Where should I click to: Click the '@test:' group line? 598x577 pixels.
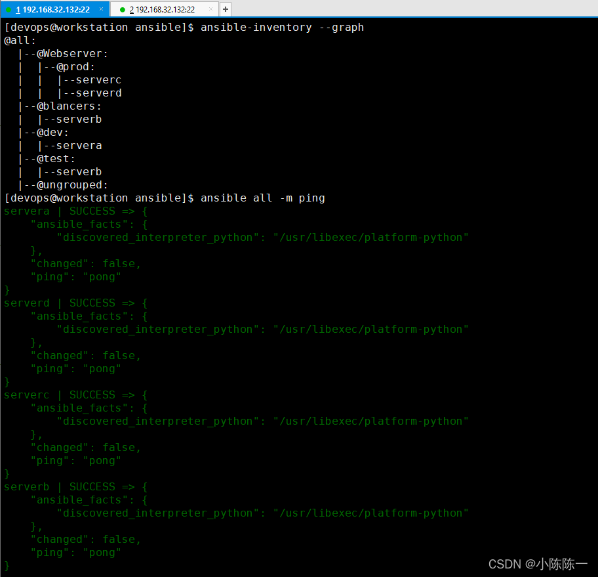pyautogui.click(x=56, y=158)
